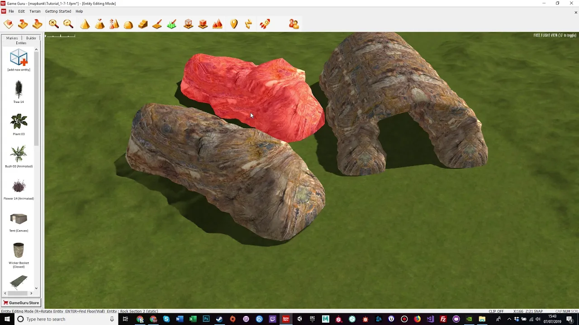Click the library scroll up arrow

point(36,49)
